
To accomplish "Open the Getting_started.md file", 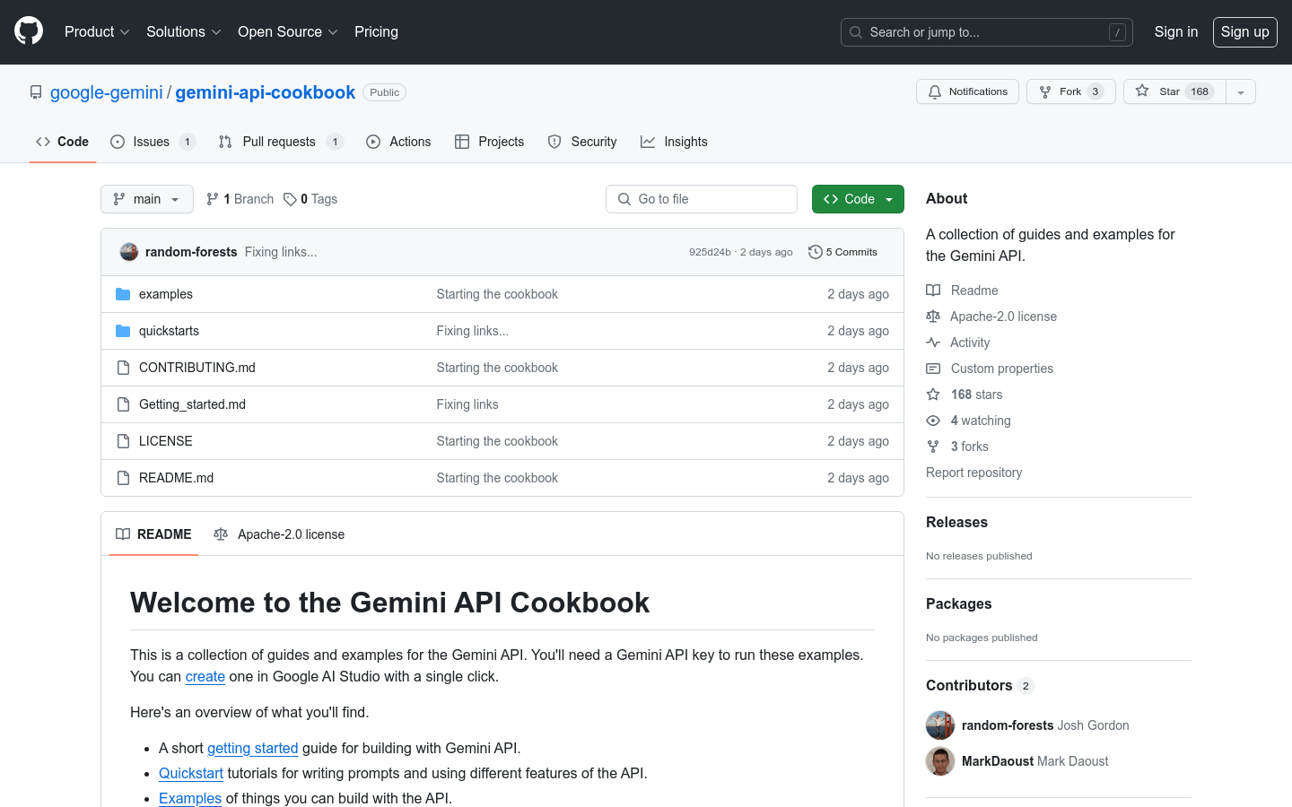I will coord(192,404).
